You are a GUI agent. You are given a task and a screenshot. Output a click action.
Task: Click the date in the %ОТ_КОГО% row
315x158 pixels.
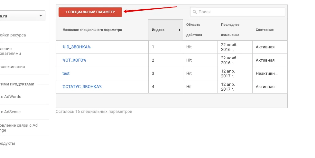tap(229, 60)
